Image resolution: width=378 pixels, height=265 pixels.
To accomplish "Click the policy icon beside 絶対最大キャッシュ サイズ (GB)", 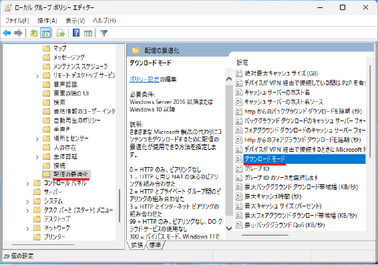I will (x=239, y=73).
